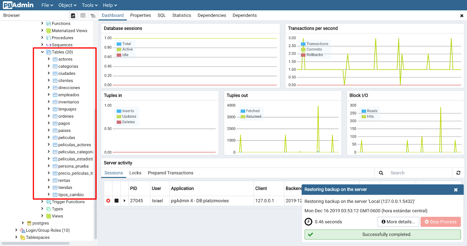Select the Dashboard tab
Image resolution: width=467 pixels, height=246 pixels.
113,15
